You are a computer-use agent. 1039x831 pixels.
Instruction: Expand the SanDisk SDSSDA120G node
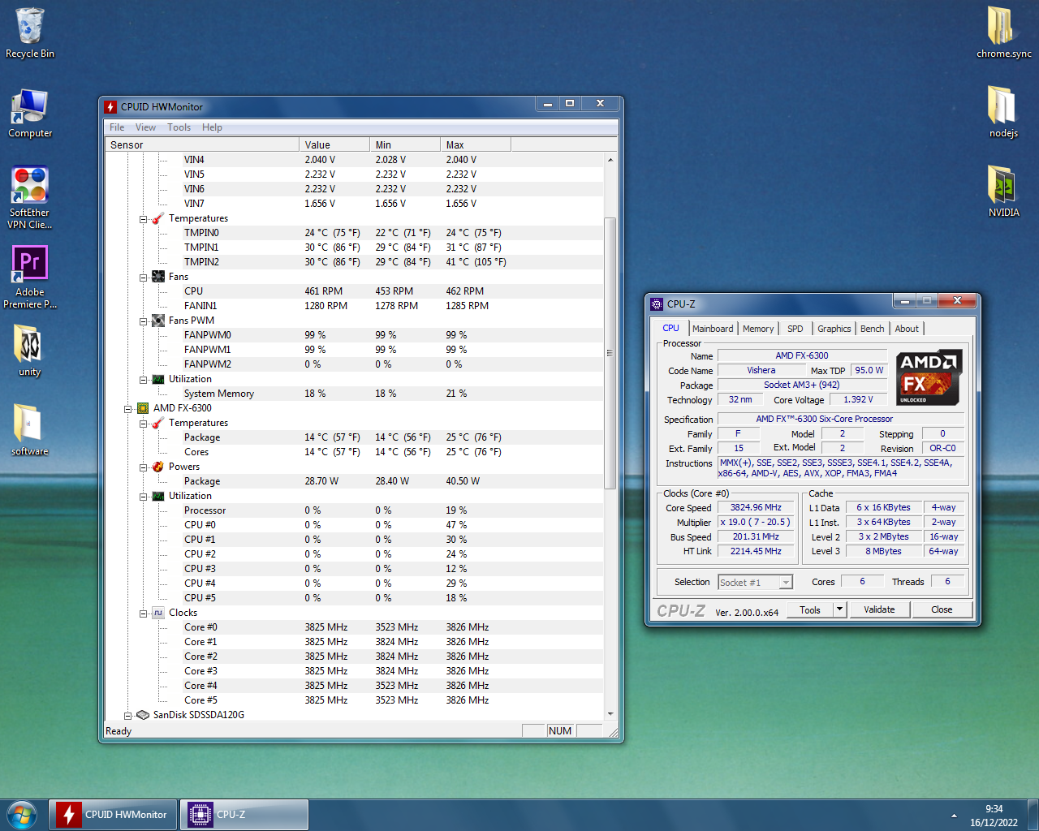pos(127,716)
